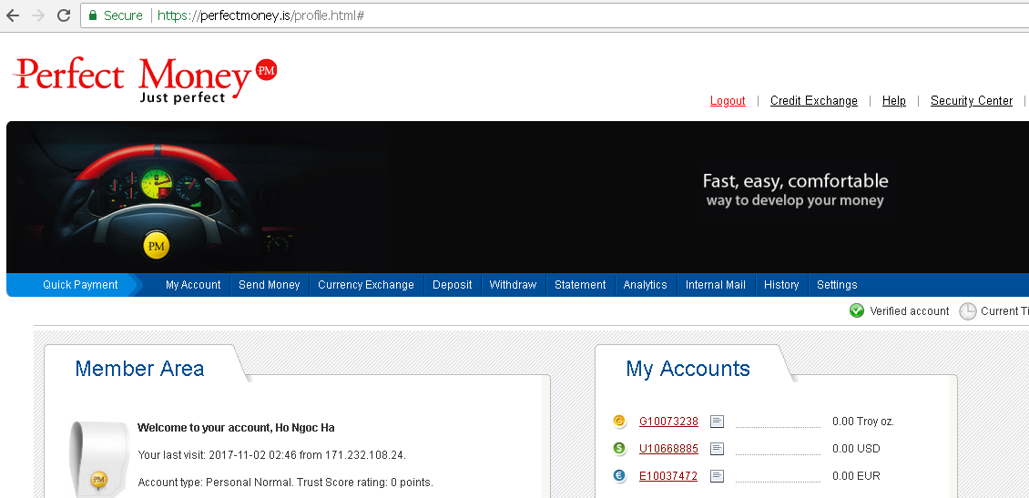Click the red Logout link
Viewport: 1029px width, 498px height.
[728, 100]
